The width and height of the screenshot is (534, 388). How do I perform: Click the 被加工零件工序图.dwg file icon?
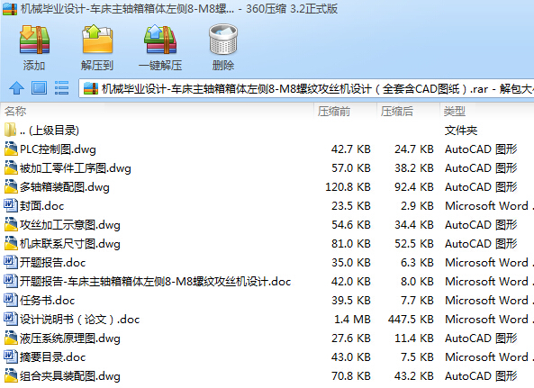pos(11,167)
